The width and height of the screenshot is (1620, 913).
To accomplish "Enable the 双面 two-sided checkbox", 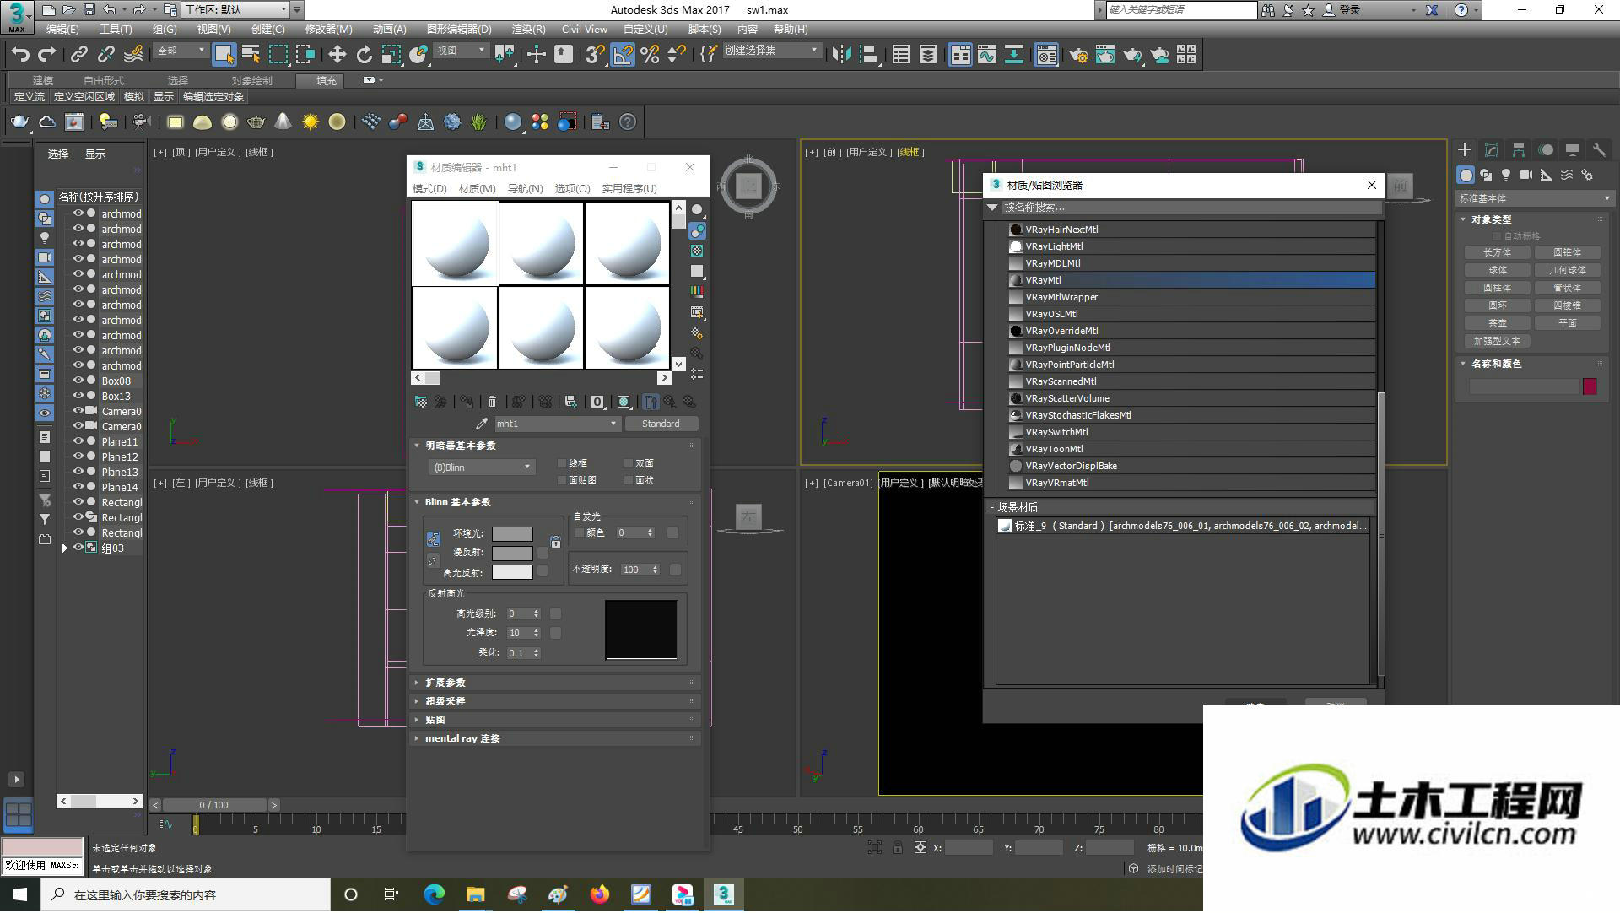I will pos(629,463).
